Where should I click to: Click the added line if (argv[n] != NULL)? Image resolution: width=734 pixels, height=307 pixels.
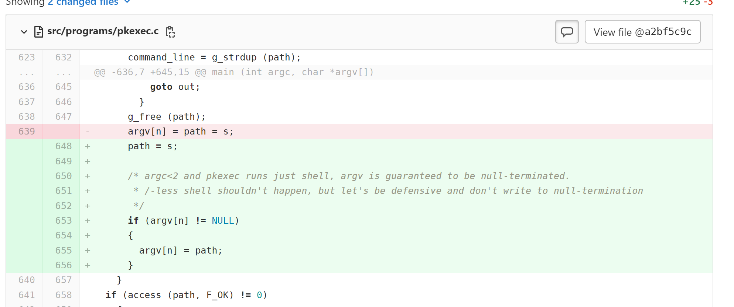(183, 220)
